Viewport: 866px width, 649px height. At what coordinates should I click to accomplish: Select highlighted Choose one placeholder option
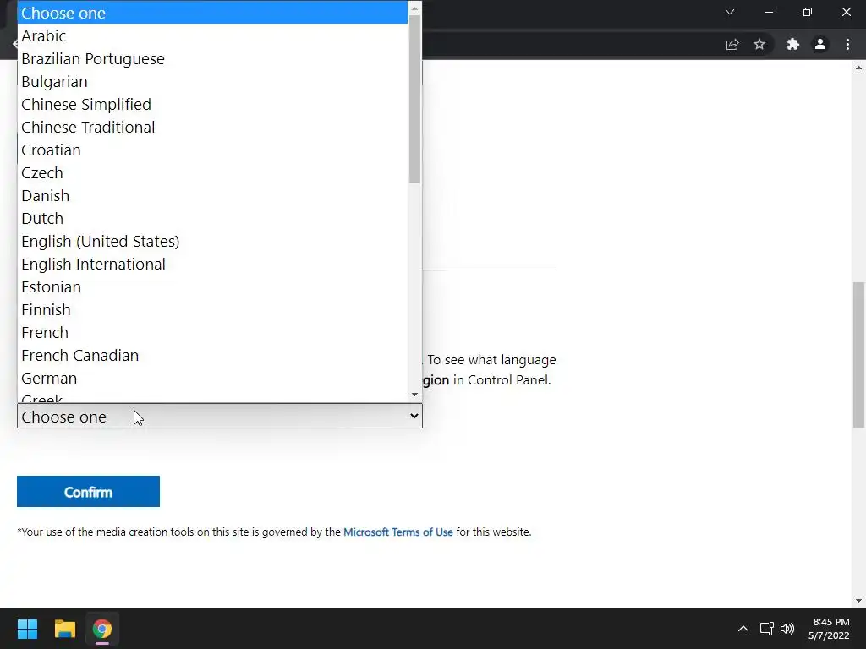[x=212, y=13]
